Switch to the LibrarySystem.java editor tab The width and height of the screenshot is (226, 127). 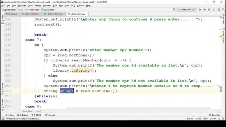pyautogui.click(x=54, y=14)
